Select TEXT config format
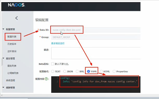This screenshot has height=99, width=159. pyautogui.click(x=53, y=72)
